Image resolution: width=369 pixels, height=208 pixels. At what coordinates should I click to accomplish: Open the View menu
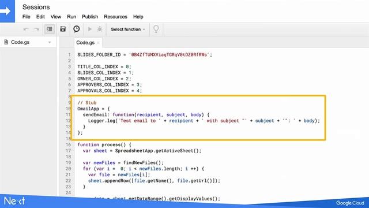tap(56, 17)
